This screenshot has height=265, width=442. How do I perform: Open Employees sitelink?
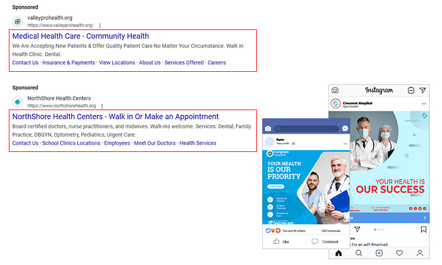pos(117,143)
